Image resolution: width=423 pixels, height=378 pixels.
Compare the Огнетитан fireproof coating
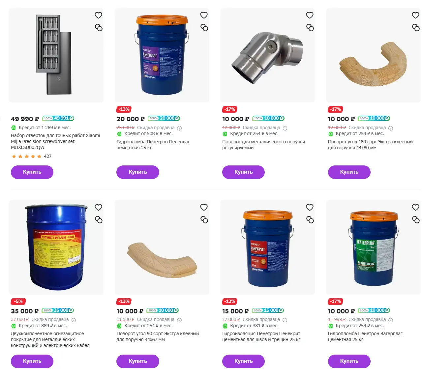click(x=99, y=219)
